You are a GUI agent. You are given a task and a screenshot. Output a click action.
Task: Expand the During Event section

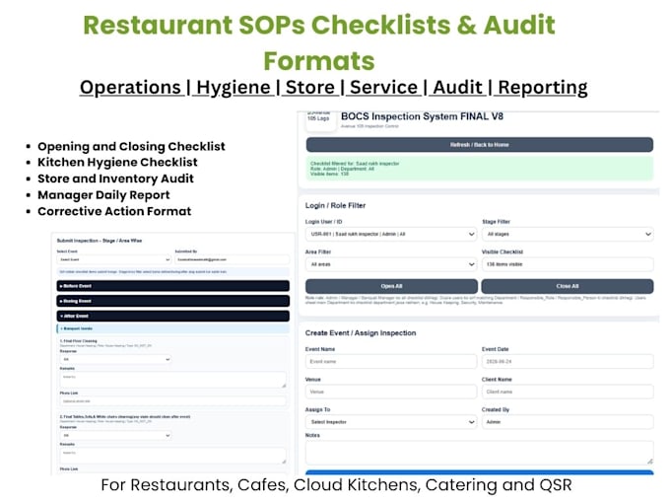pyautogui.click(x=173, y=301)
